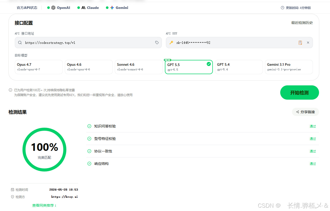Click the 目标模型 label

[21, 55]
